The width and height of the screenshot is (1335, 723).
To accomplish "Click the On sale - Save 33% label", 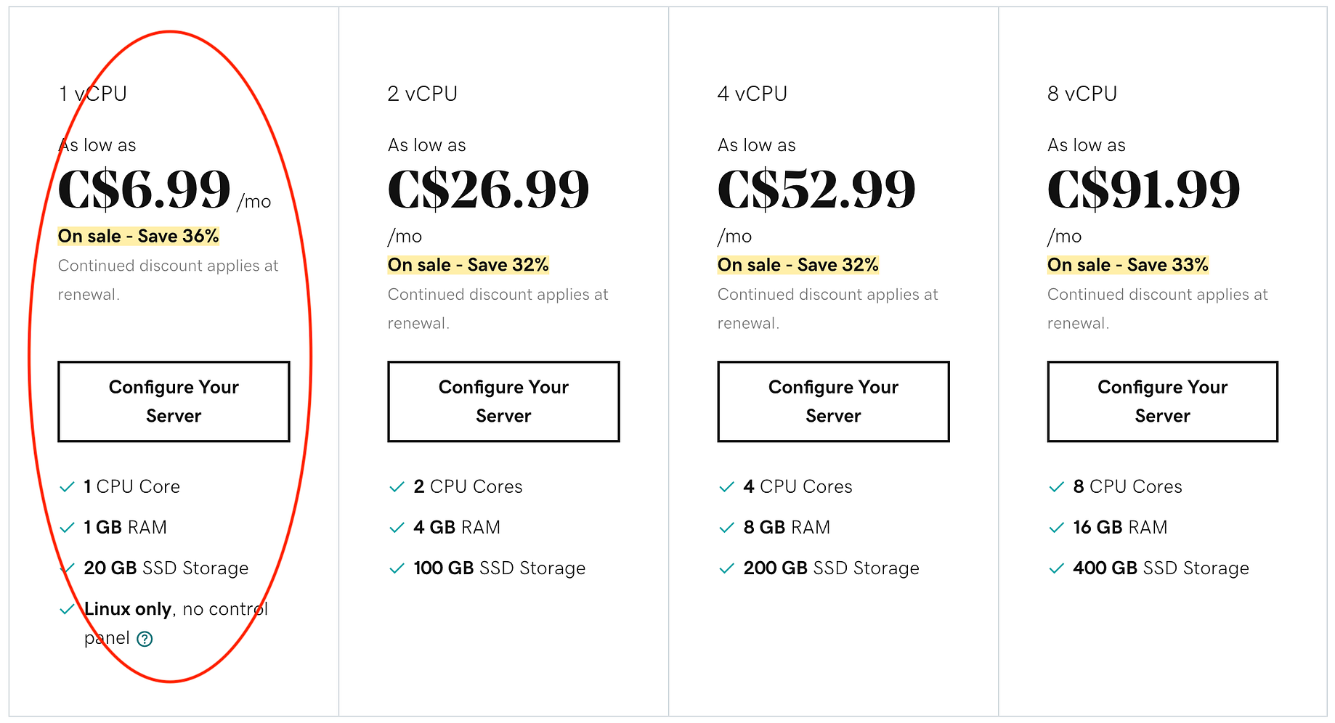I will (x=1128, y=265).
